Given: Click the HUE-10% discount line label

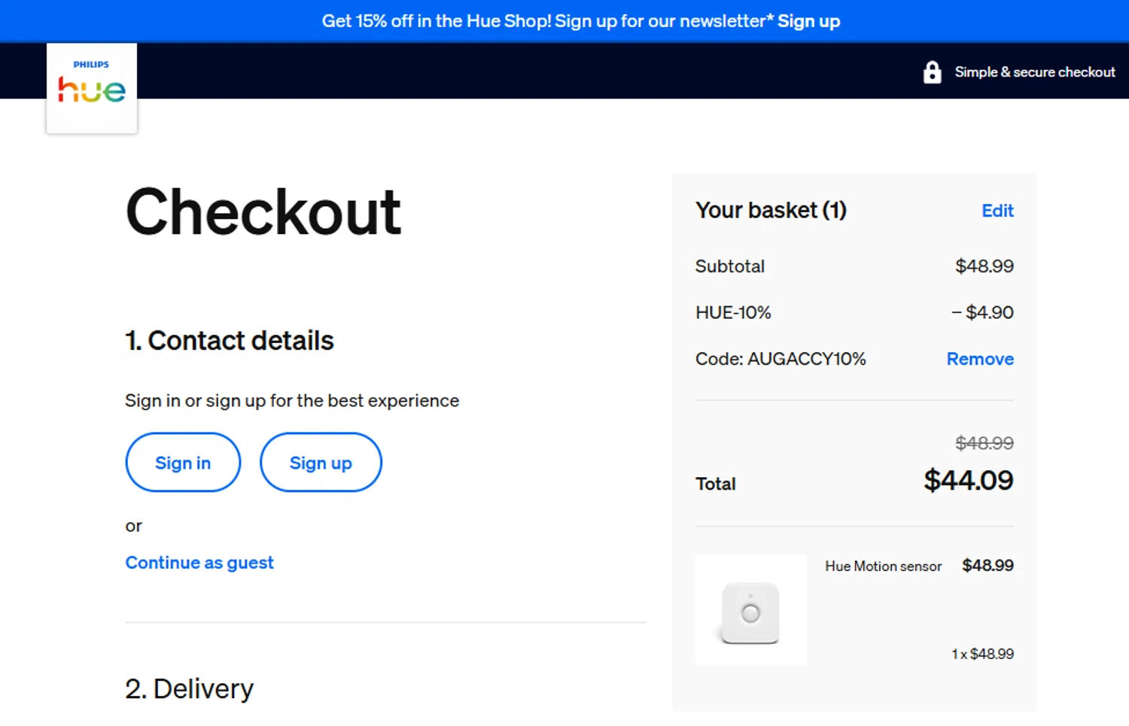Looking at the screenshot, I should pos(733,312).
